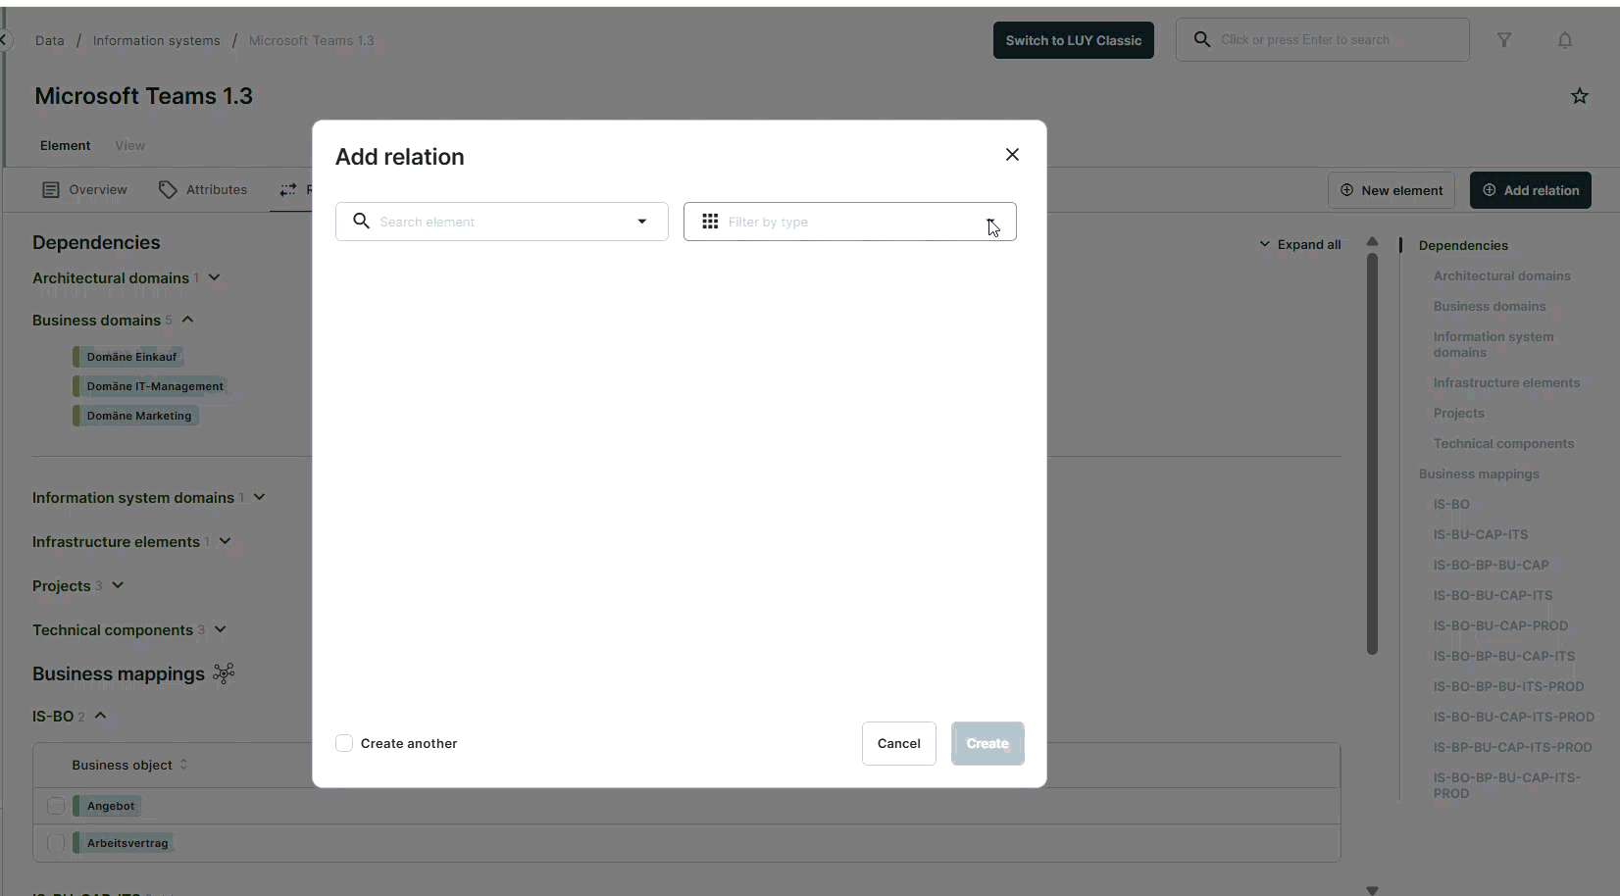Jump to IS-BP-BU-CAP-ITS-PROD in outline
1620x896 pixels.
(1512, 747)
